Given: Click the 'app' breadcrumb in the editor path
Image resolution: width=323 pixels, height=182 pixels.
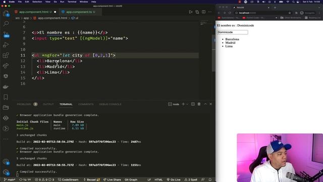Looking at the screenshot, I should 26,18.
